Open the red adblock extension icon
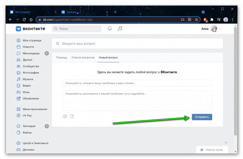Viewport: 243px width, 159px height. point(205,20)
